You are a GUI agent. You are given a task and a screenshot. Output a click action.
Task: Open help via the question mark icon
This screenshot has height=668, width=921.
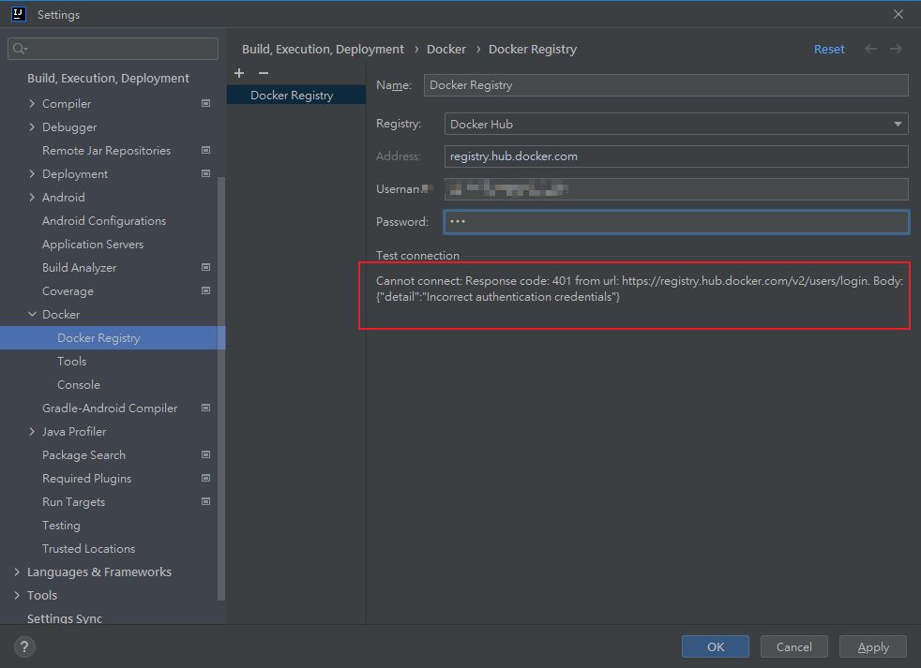click(x=24, y=646)
